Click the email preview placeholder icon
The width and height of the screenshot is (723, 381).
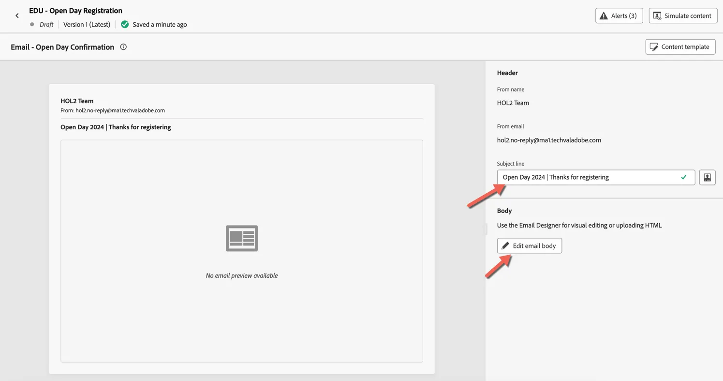pos(242,238)
